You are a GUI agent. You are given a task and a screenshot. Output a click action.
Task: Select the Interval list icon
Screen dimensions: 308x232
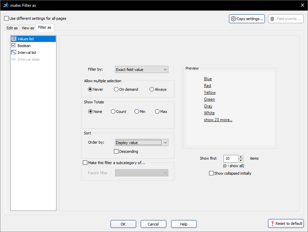(x=14, y=52)
